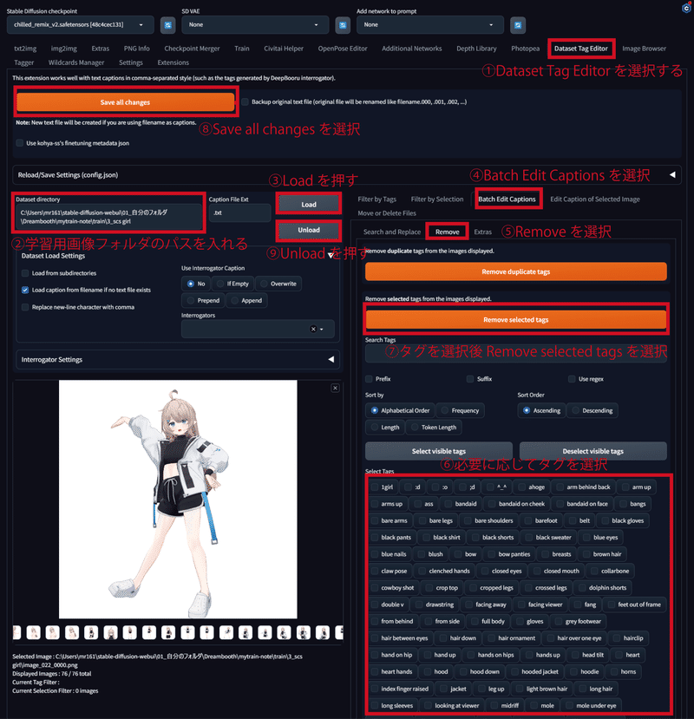
Task: Click the Search Tags input field
Action: pos(516,353)
